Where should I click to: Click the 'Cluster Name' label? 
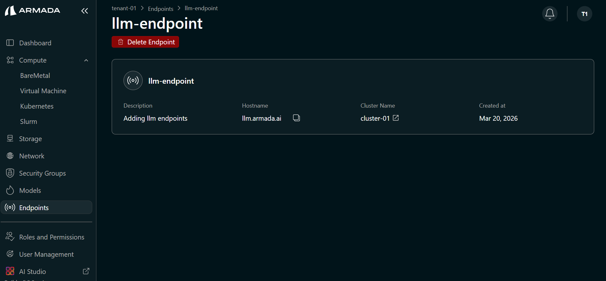[378, 106]
